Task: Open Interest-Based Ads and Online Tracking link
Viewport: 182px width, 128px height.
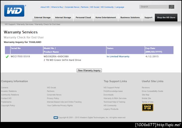Action: 64,102
